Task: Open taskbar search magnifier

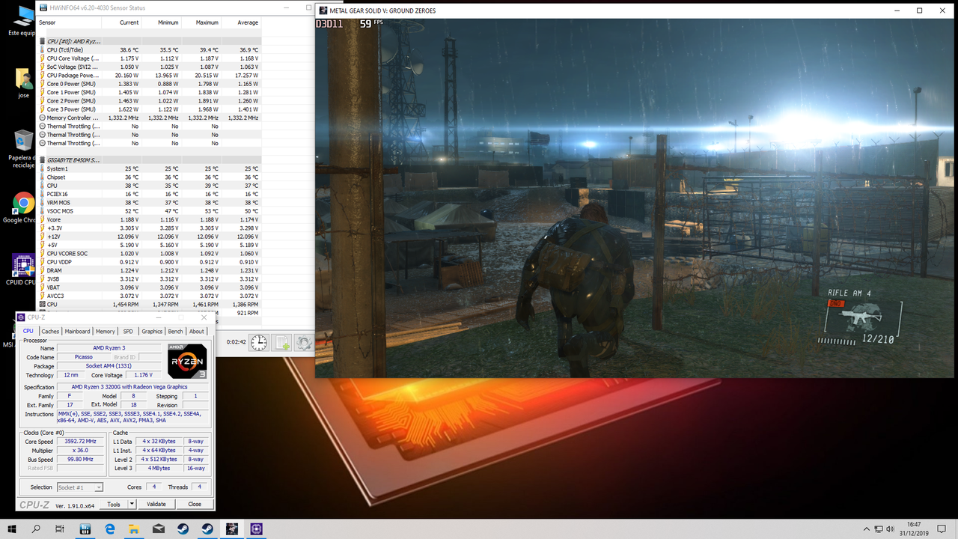Action: 37,529
